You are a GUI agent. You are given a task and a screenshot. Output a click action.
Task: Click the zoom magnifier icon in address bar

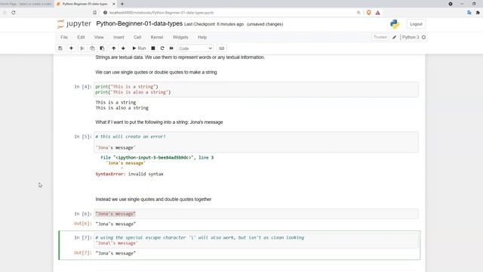tap(358, 13)
